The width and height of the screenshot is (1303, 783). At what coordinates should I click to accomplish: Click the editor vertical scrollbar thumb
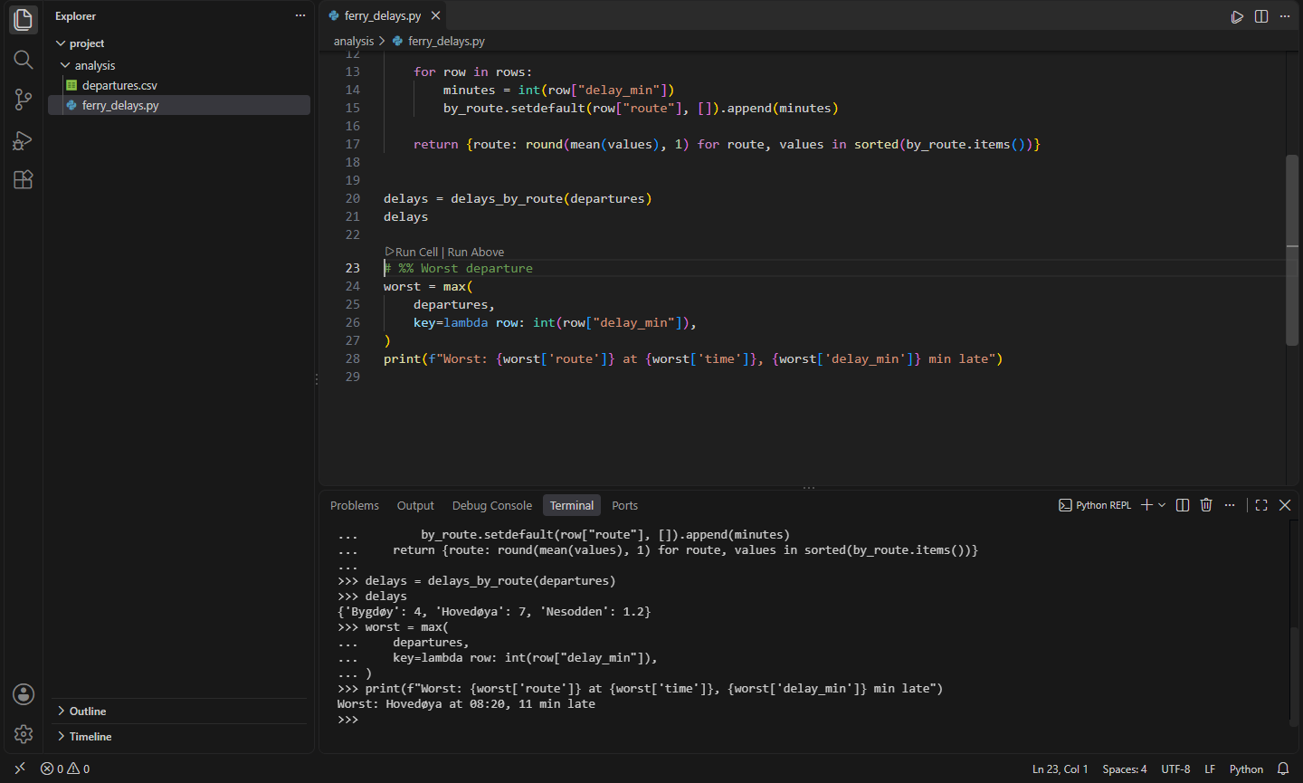coord(1292,250)
